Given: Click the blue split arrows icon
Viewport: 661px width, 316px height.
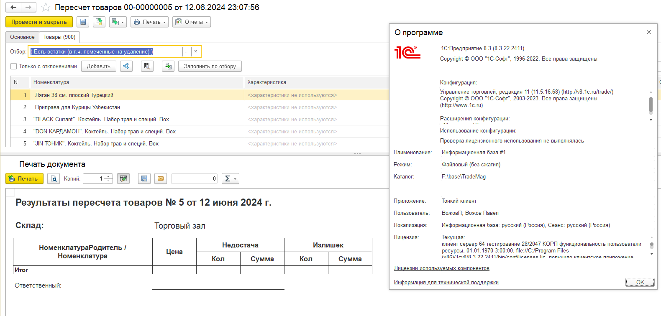Looking at the screenshot, I should coord(126,66).
